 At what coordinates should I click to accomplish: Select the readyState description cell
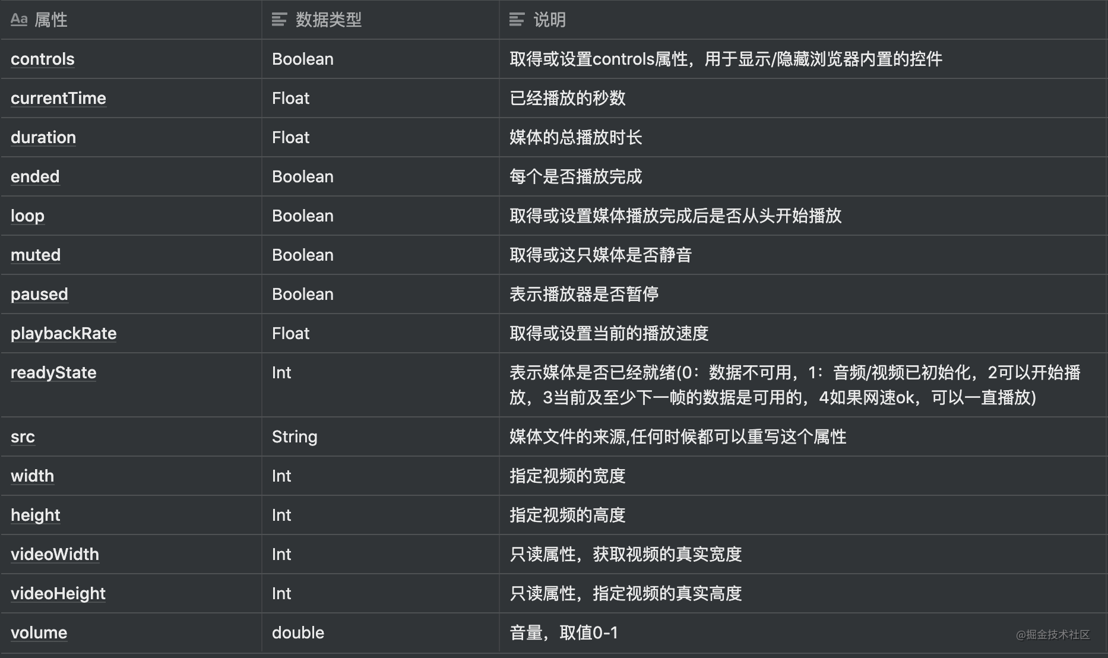(794, 385)
